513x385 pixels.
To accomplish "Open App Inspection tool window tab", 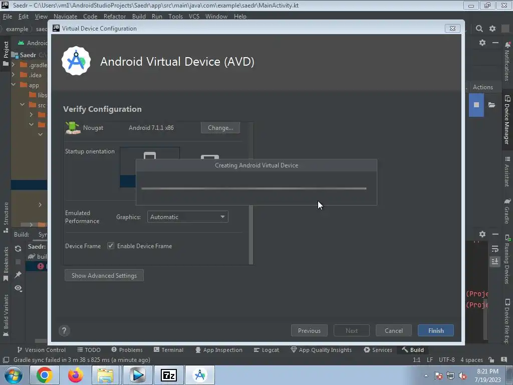I will (x=218, y=350).
